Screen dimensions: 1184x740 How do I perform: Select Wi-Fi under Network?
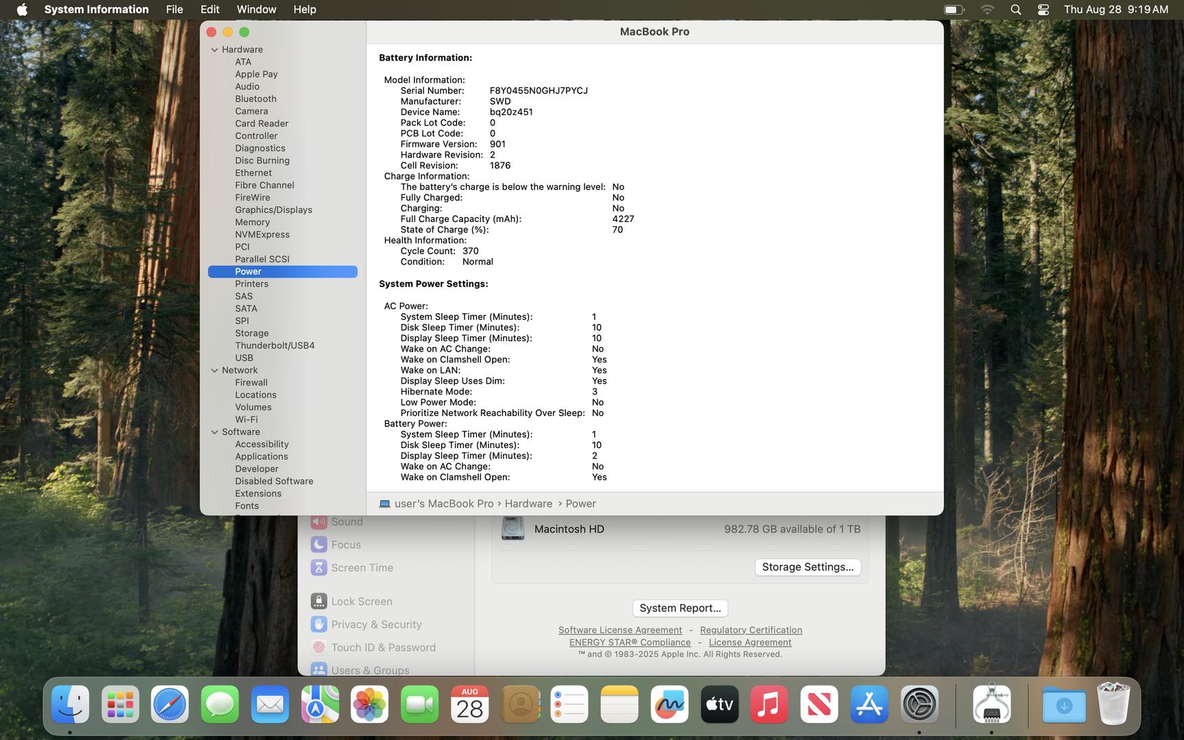(x=247, y=419)
